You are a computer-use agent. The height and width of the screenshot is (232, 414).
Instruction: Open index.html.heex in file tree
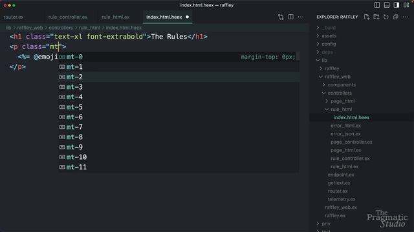click(x=351, y=117)
